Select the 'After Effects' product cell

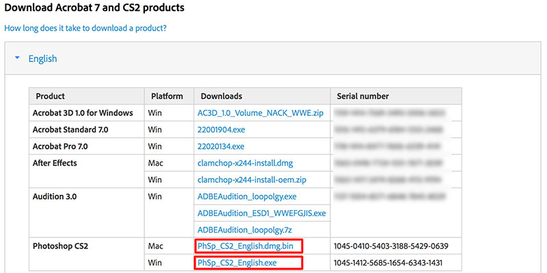pyautogui.click(x=87, y=171)
